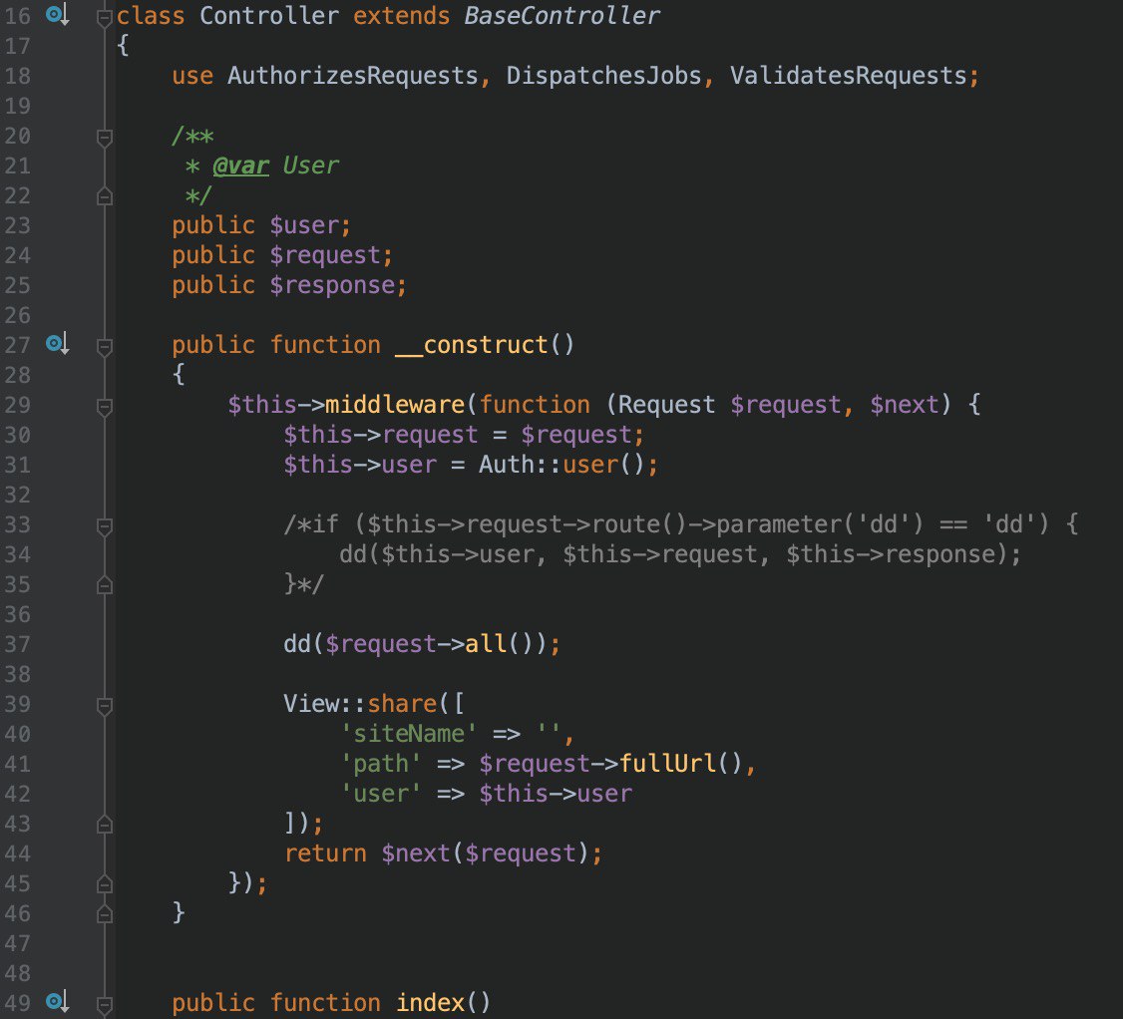This screenshot has height=1019, width=1123.
Task: Click the 'user' array key on line 42
Action: (x=380, y=794)
